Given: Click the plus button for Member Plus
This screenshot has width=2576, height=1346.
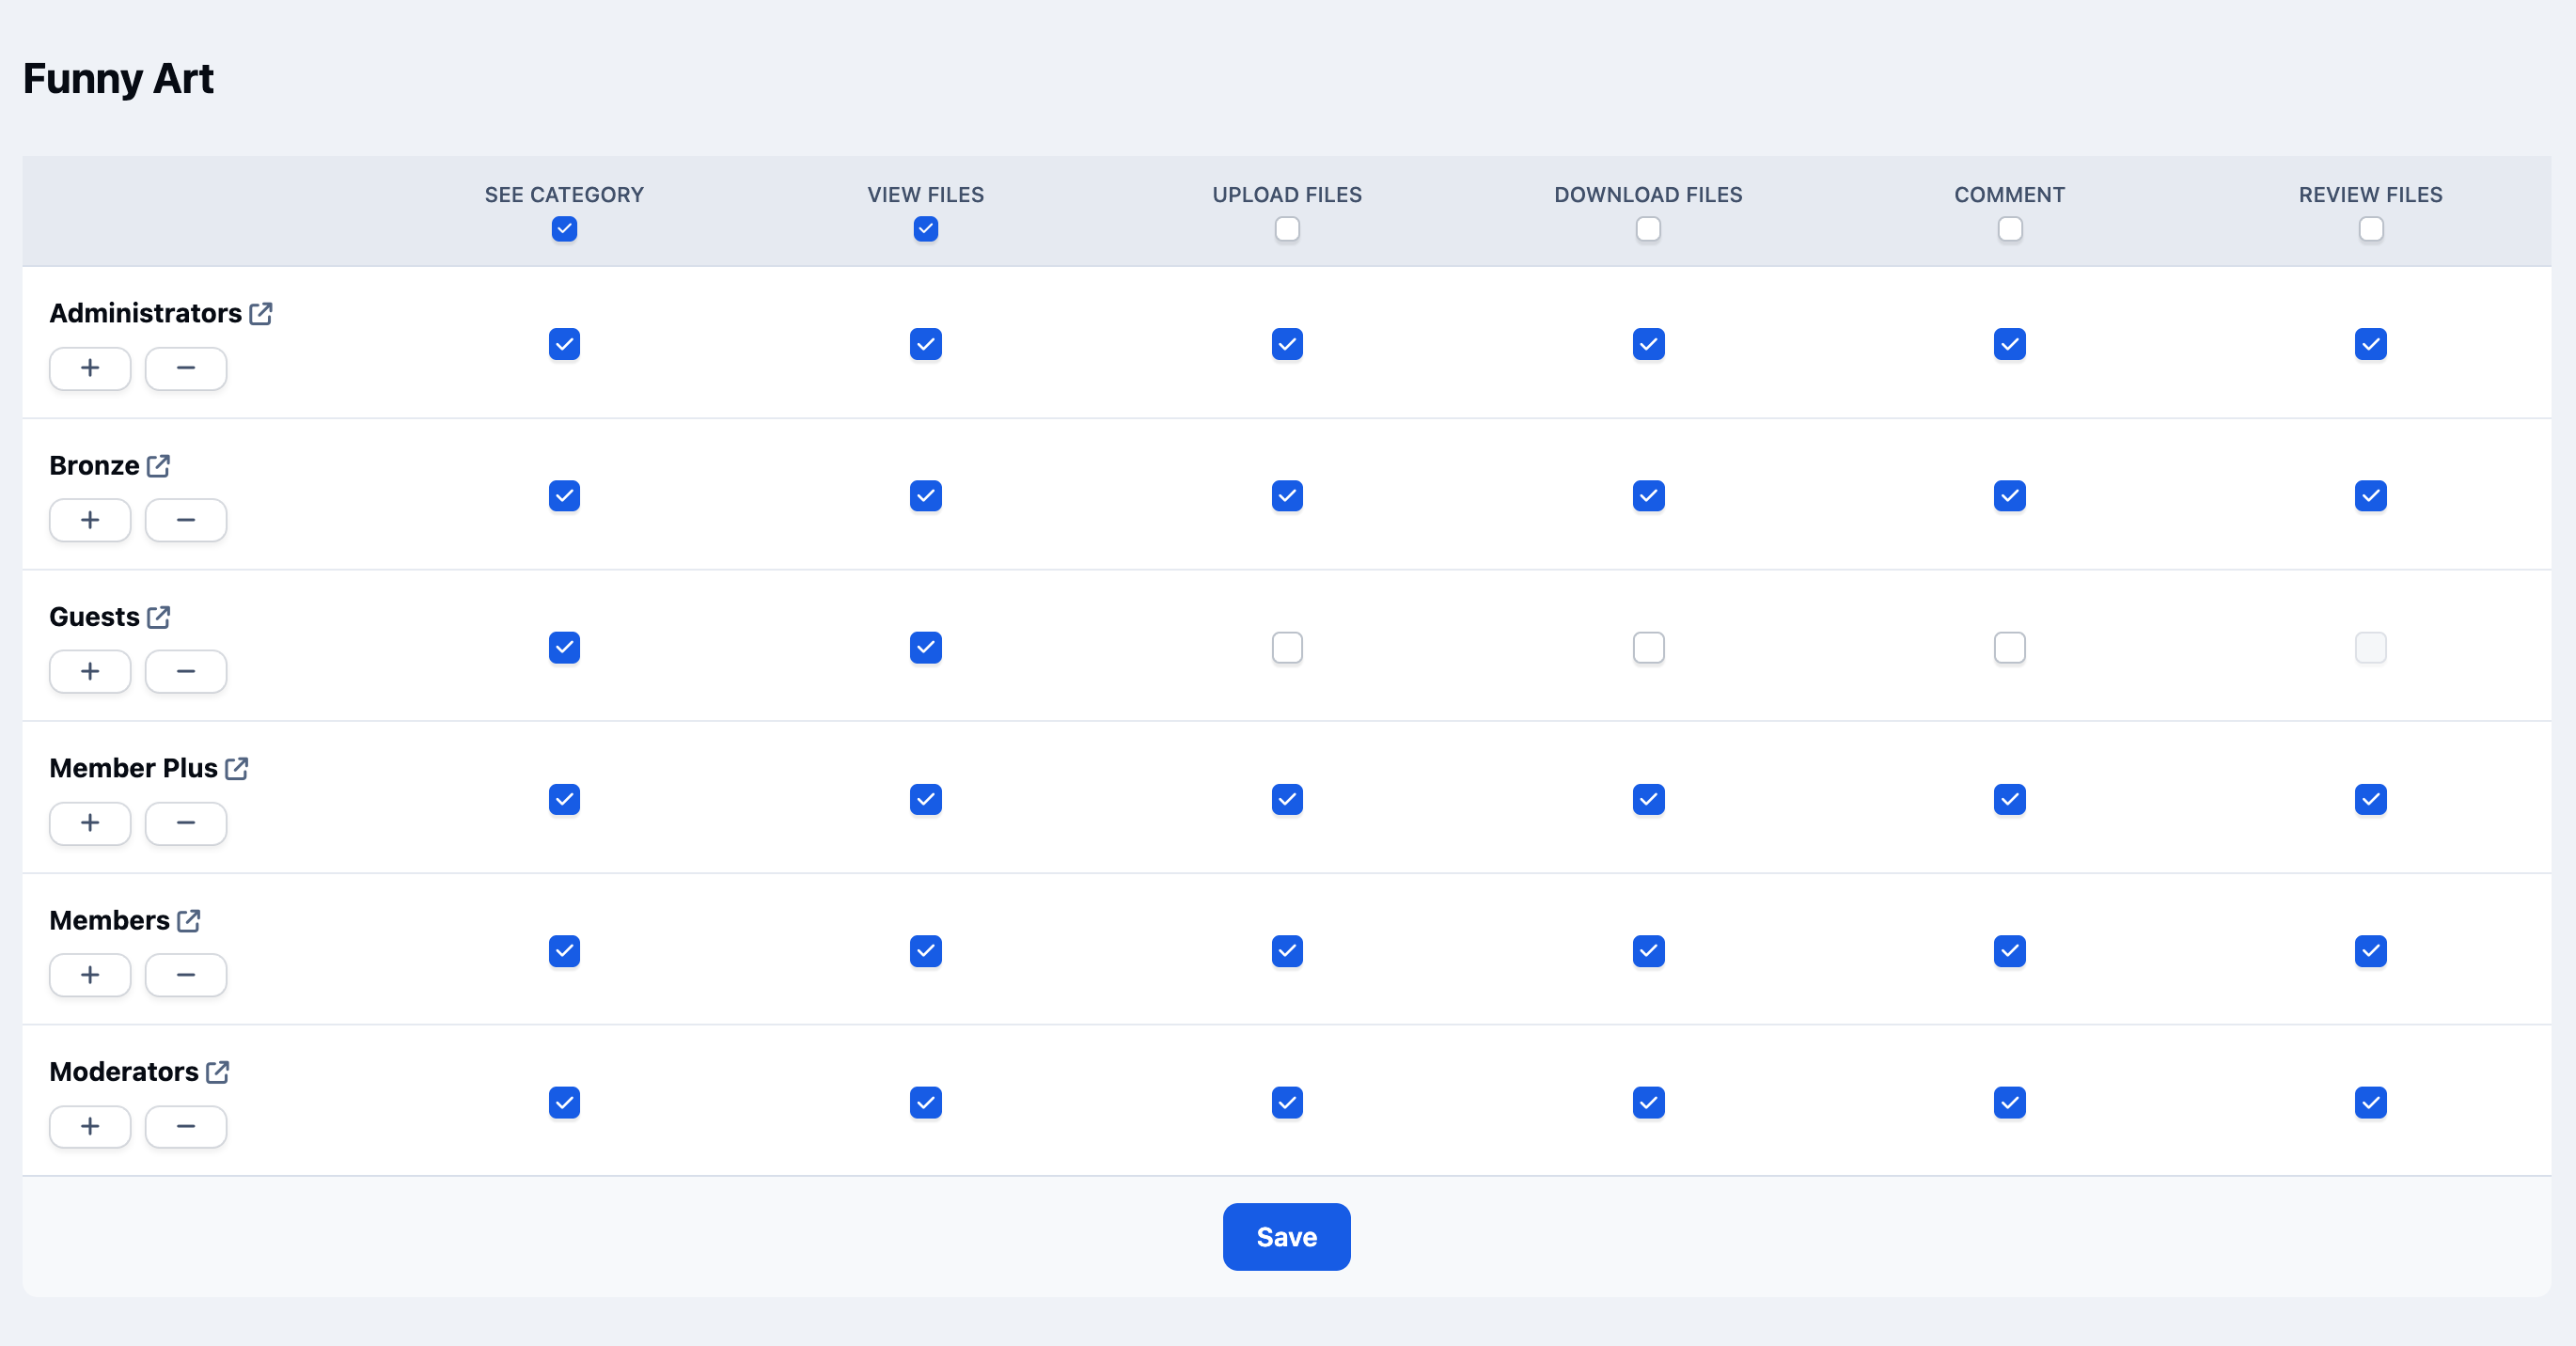Looking at the screenshot, I should pos(90,823).
